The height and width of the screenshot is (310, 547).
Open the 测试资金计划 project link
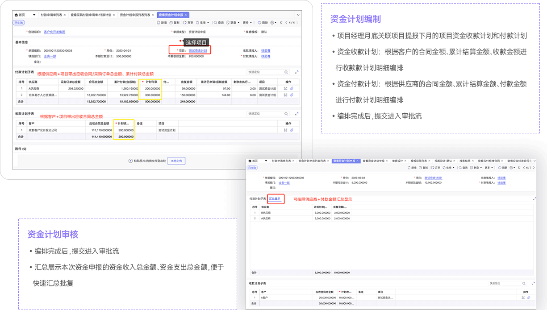click(198, 51)
